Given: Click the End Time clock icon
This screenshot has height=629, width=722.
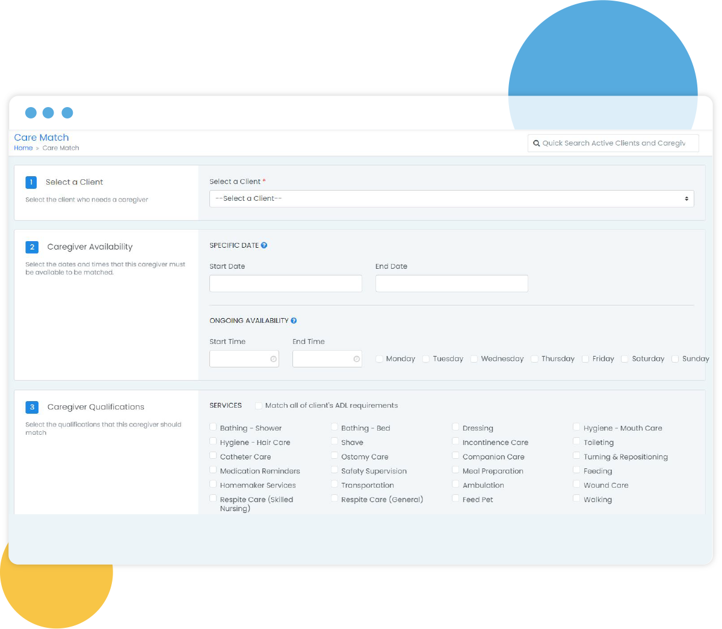Looking at the screenshot, I should (x=357, y=359).
